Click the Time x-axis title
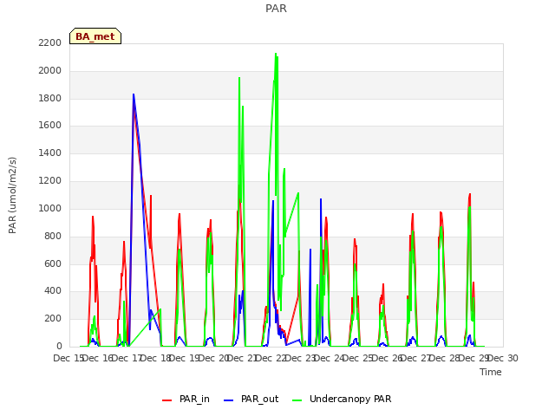 (x=491, y=372)
